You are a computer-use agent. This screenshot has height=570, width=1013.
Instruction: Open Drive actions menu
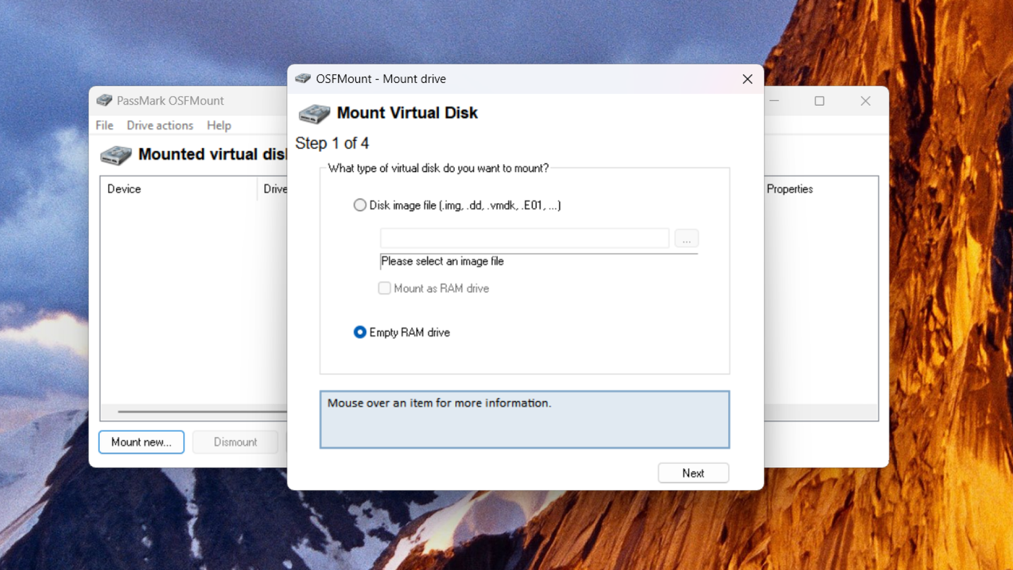click(x=160, y=125)
